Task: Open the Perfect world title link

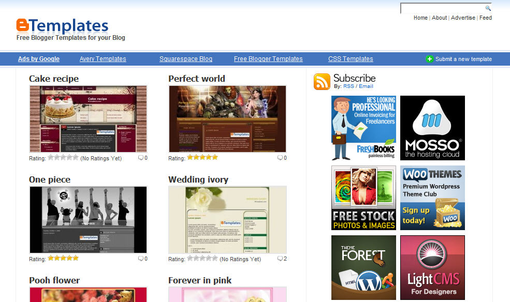Action: coord(197,79)
